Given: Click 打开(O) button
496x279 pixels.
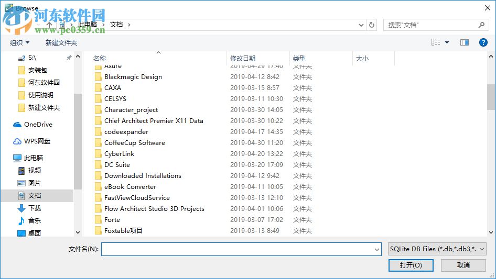Looking at the screenshot, I should click(411, 265).
